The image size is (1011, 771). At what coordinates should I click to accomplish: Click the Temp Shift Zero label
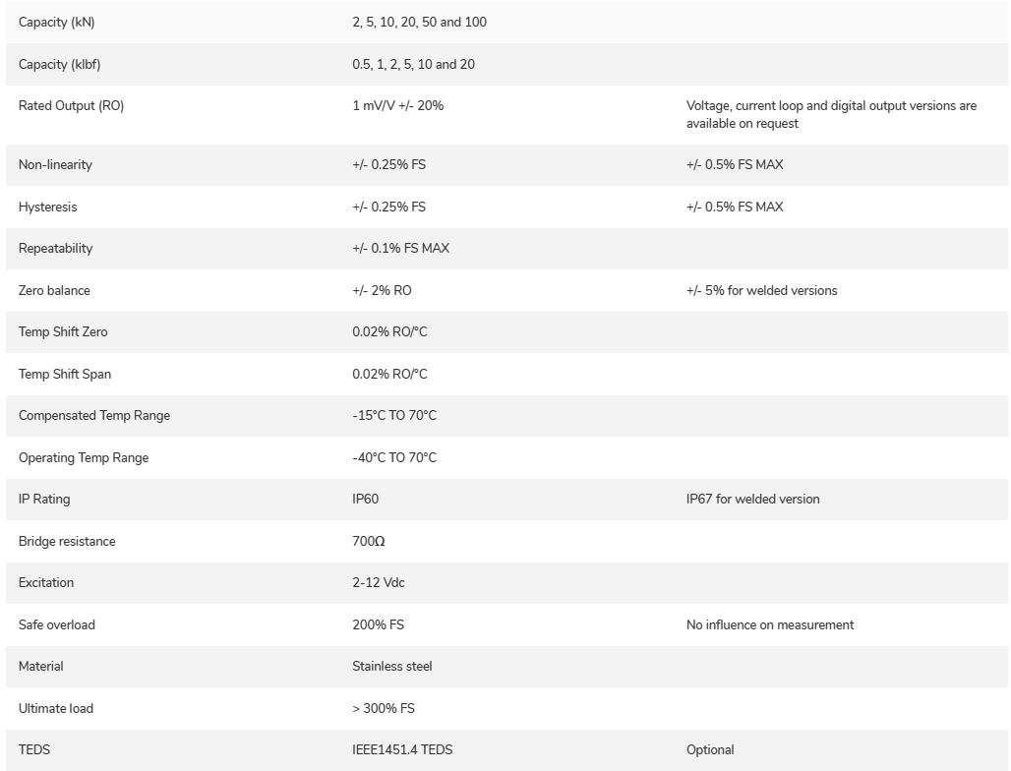(63, 332)
